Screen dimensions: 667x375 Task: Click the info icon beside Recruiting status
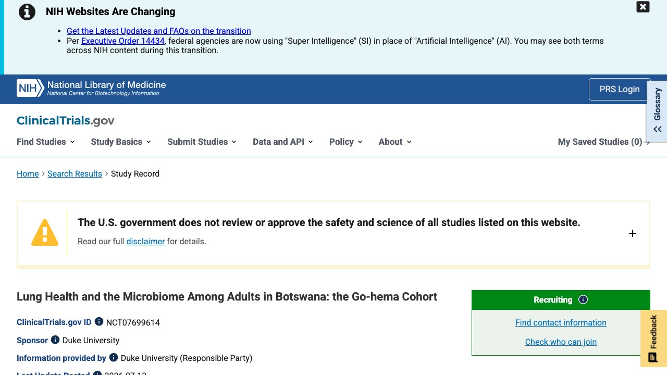583,299
